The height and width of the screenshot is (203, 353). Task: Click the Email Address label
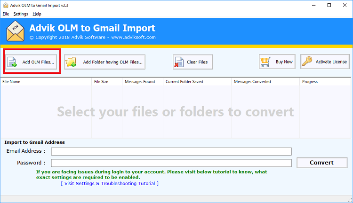point(26,151)
